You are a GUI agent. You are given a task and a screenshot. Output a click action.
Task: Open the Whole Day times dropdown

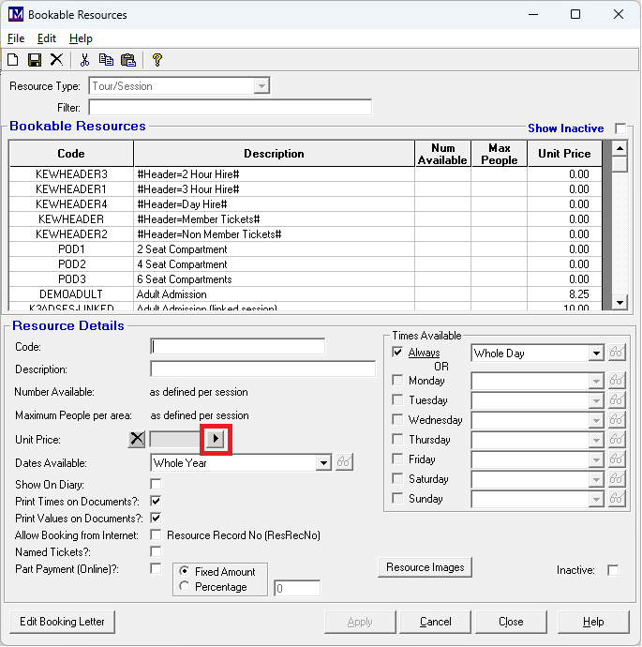(596, 354)
